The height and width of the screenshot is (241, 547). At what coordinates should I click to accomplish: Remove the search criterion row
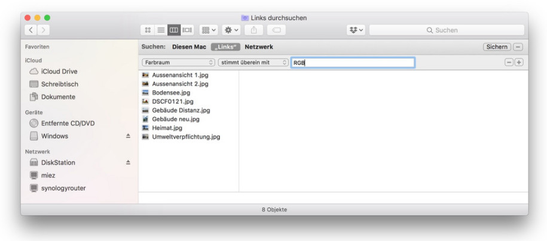[x=509, y=63]
